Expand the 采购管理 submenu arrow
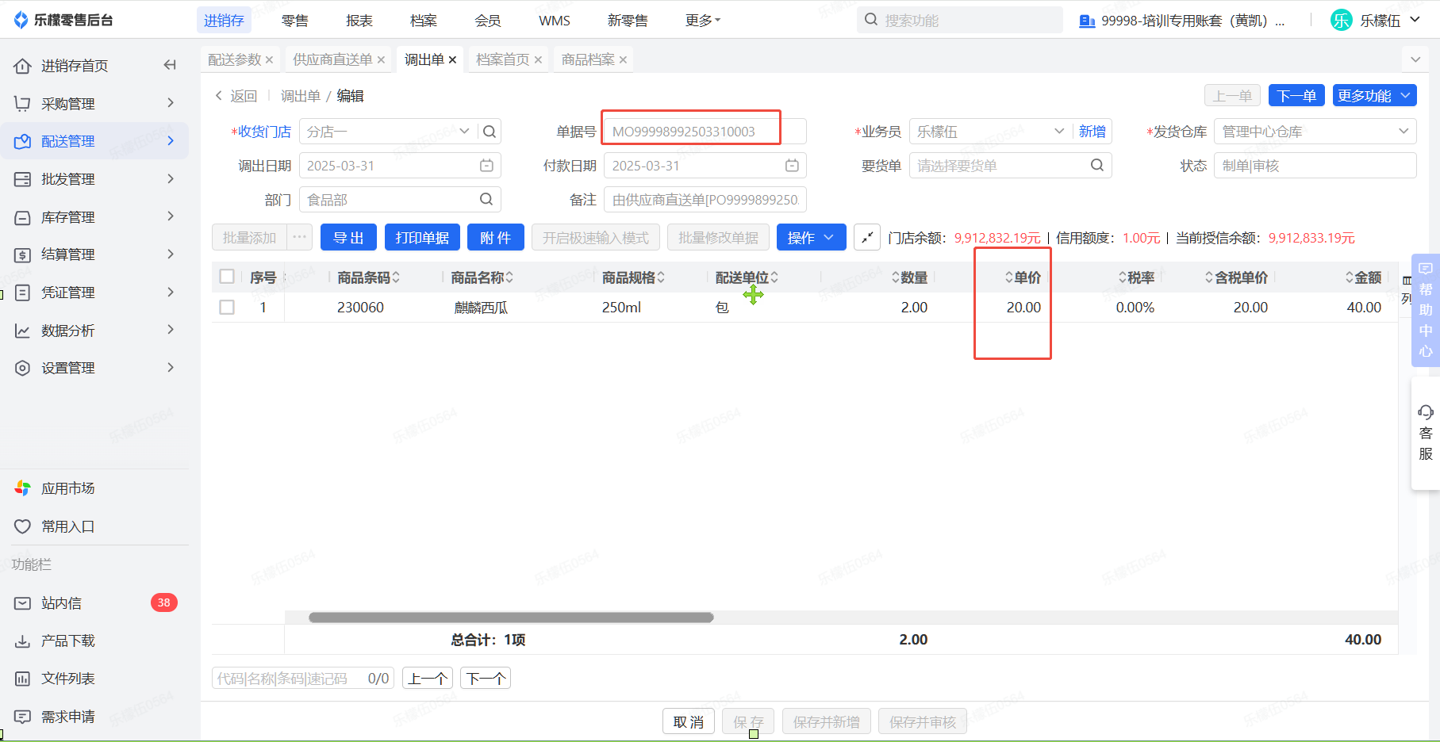 pyautogui.click(x=171, y=103)
